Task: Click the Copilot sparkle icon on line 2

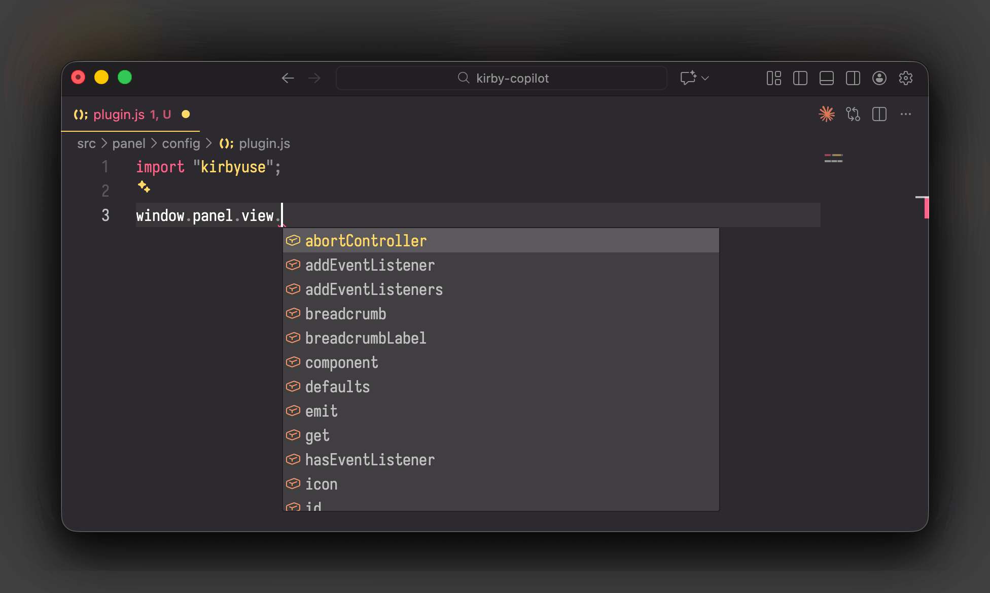Action: click(144, 187)
